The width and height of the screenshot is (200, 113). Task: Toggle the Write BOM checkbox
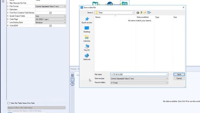50,26
